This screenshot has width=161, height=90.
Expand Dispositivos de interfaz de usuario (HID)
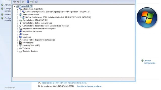click(x=18, y=29)
